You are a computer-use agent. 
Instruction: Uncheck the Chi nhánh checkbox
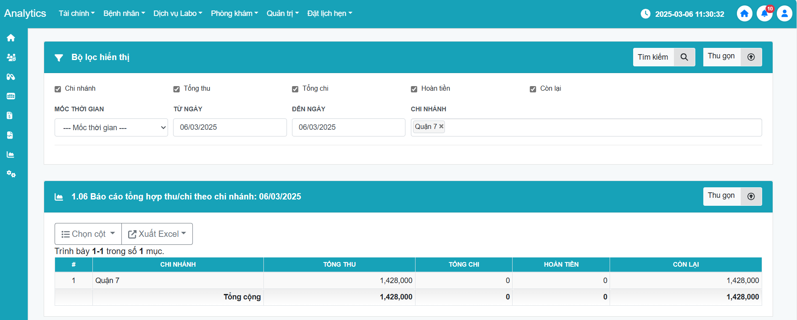58,89
